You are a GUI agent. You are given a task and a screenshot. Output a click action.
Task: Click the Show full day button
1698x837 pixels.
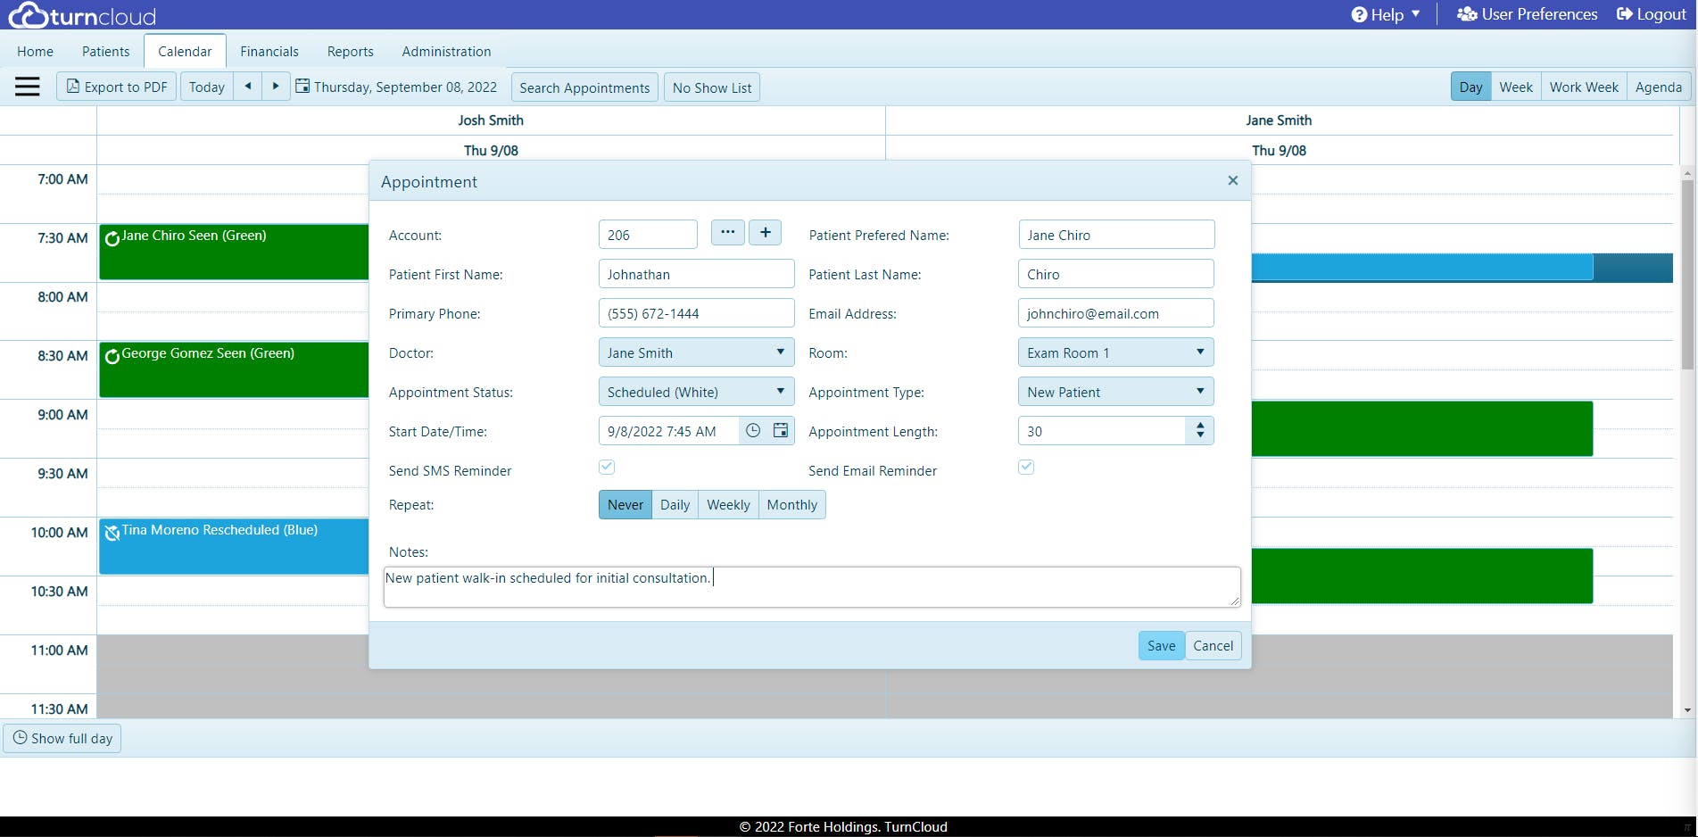62,738
